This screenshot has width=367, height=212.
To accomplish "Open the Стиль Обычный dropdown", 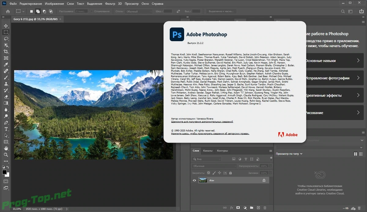I will tap(139, 11).
